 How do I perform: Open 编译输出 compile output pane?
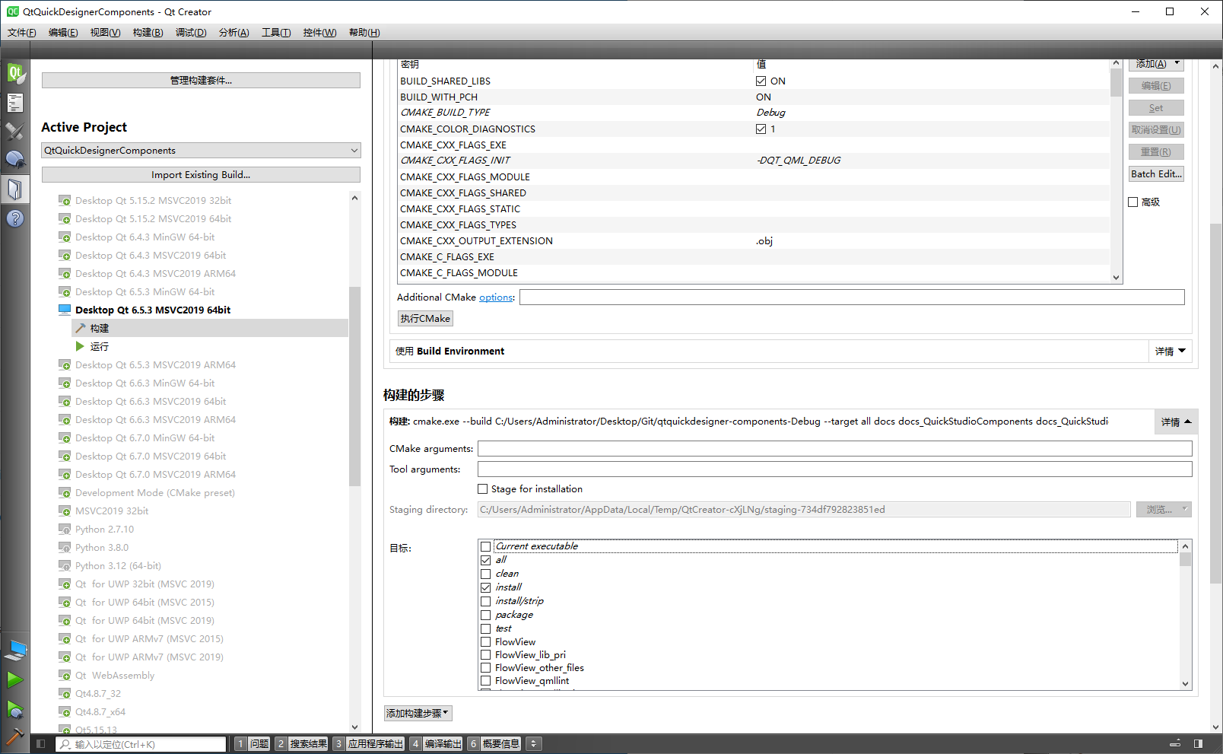tap(437, 744)
